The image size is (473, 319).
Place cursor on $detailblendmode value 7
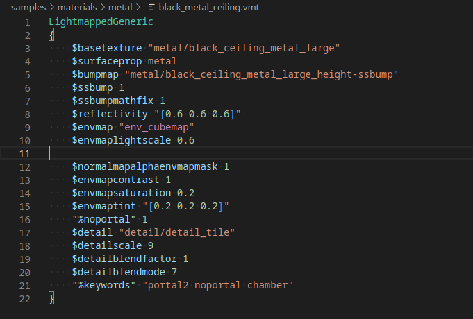click(x=174, y=273)
